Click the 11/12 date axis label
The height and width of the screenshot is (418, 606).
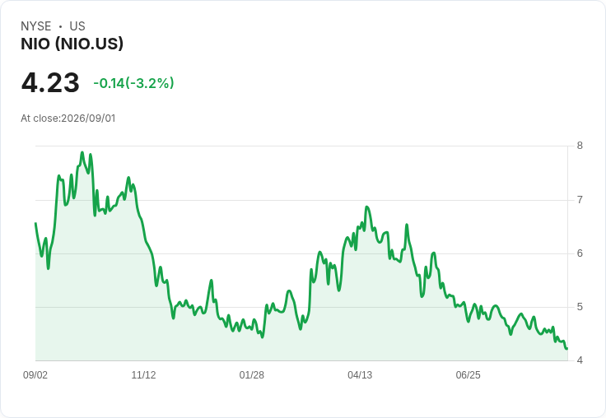pos(143,374)
